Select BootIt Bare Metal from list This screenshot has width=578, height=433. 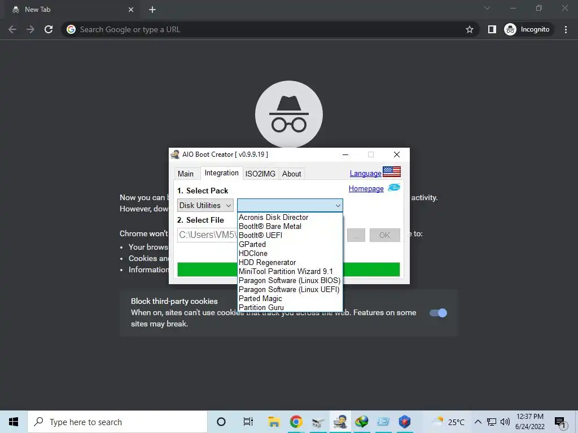pos(290,227)
